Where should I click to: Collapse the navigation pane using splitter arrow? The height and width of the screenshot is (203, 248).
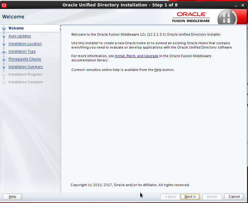(x=61, y=26)
